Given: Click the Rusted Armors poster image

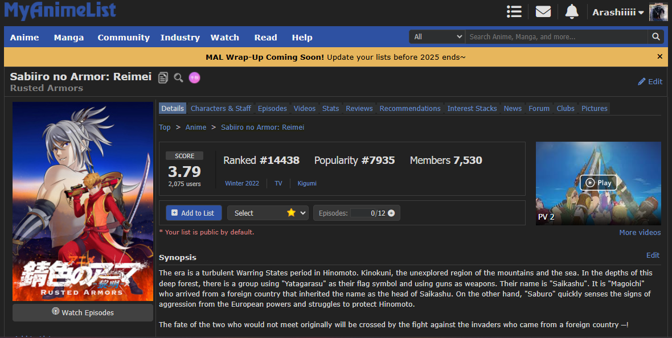Looking at the screenshot, I should [x=83, y=201].
